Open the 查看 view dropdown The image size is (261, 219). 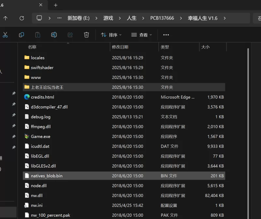pyautogui.click(x=142, y=35)
